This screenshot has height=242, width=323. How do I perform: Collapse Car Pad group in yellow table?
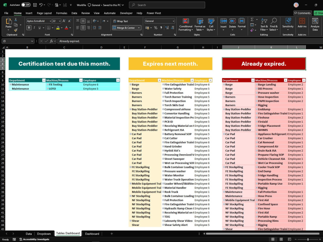(x=130, y=134)
